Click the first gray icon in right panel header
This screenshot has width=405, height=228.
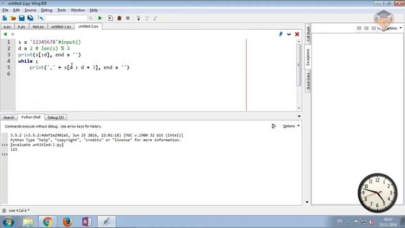pyautogui.click(x=359, y=28)
